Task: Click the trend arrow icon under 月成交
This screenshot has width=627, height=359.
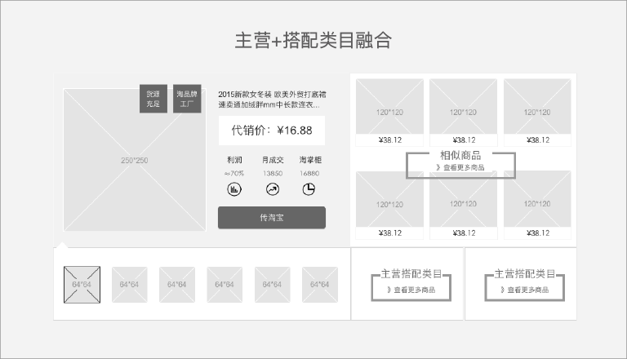Action: (x=273, y=189)
